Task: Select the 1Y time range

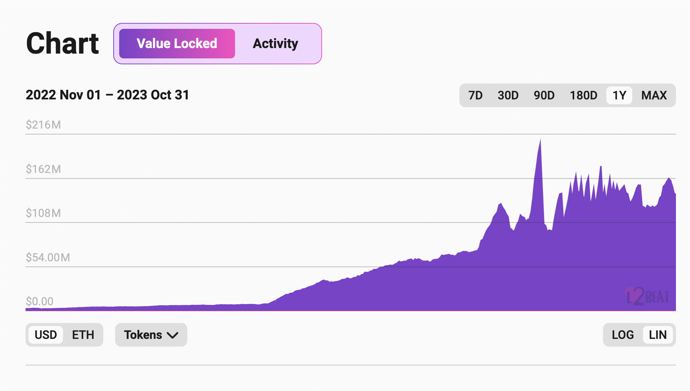Action: click(x=619, y=95)
